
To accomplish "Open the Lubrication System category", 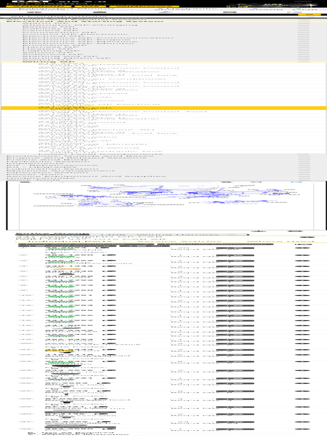I will [x=52, y=169].
